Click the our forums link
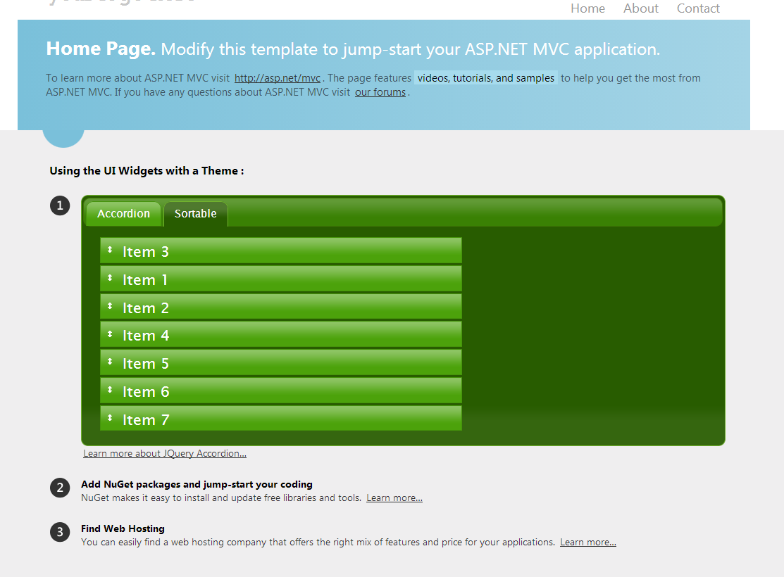This screenshot has height=577, width=784. [380, 91]
